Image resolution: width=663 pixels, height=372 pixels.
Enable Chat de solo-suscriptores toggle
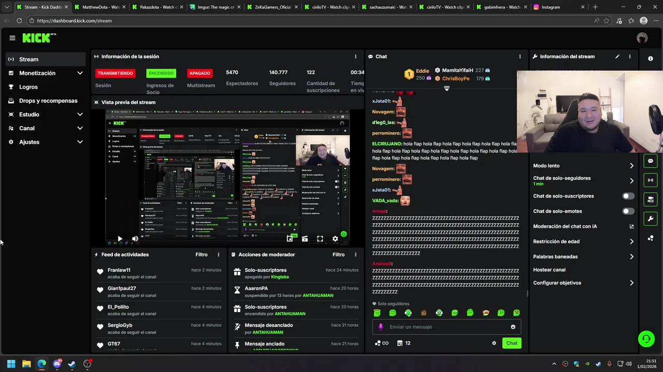[x=628, y=196]
